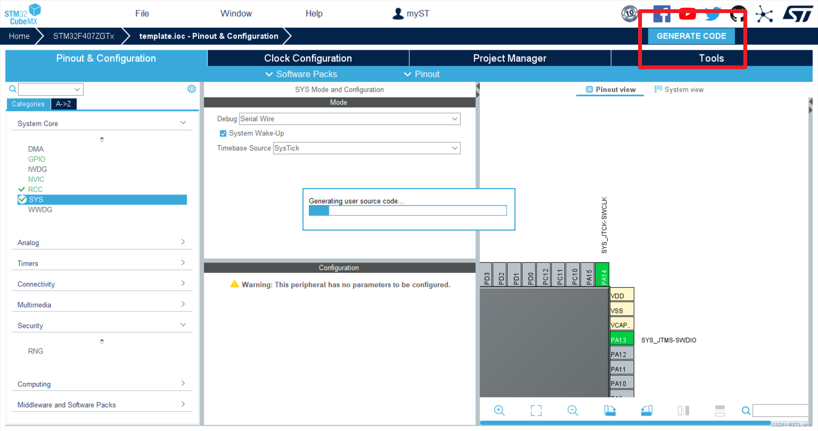Image resolution: width=818 pixels, height=431 pixels.
Task: Click the GENERATE CODE button
Action: pos(691,36)
